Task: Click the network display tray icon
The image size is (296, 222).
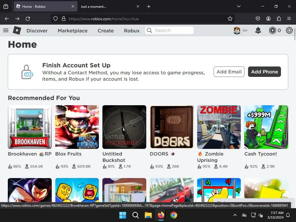Action: point(253,215)
